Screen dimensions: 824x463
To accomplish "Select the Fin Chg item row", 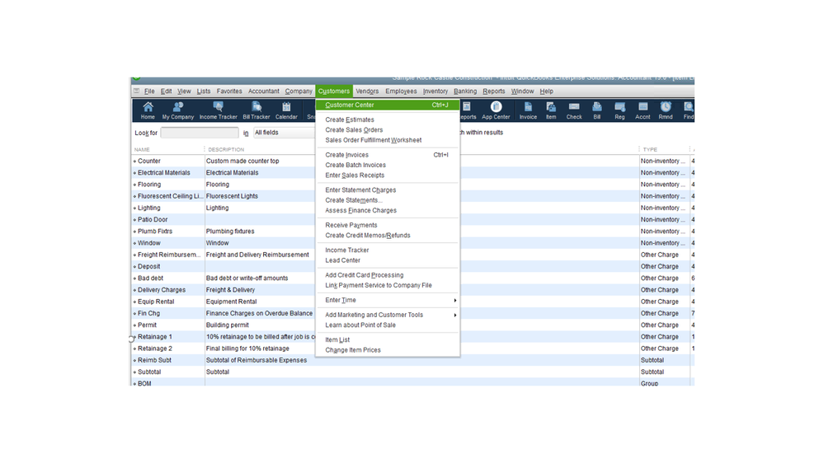I will [412, 313].
